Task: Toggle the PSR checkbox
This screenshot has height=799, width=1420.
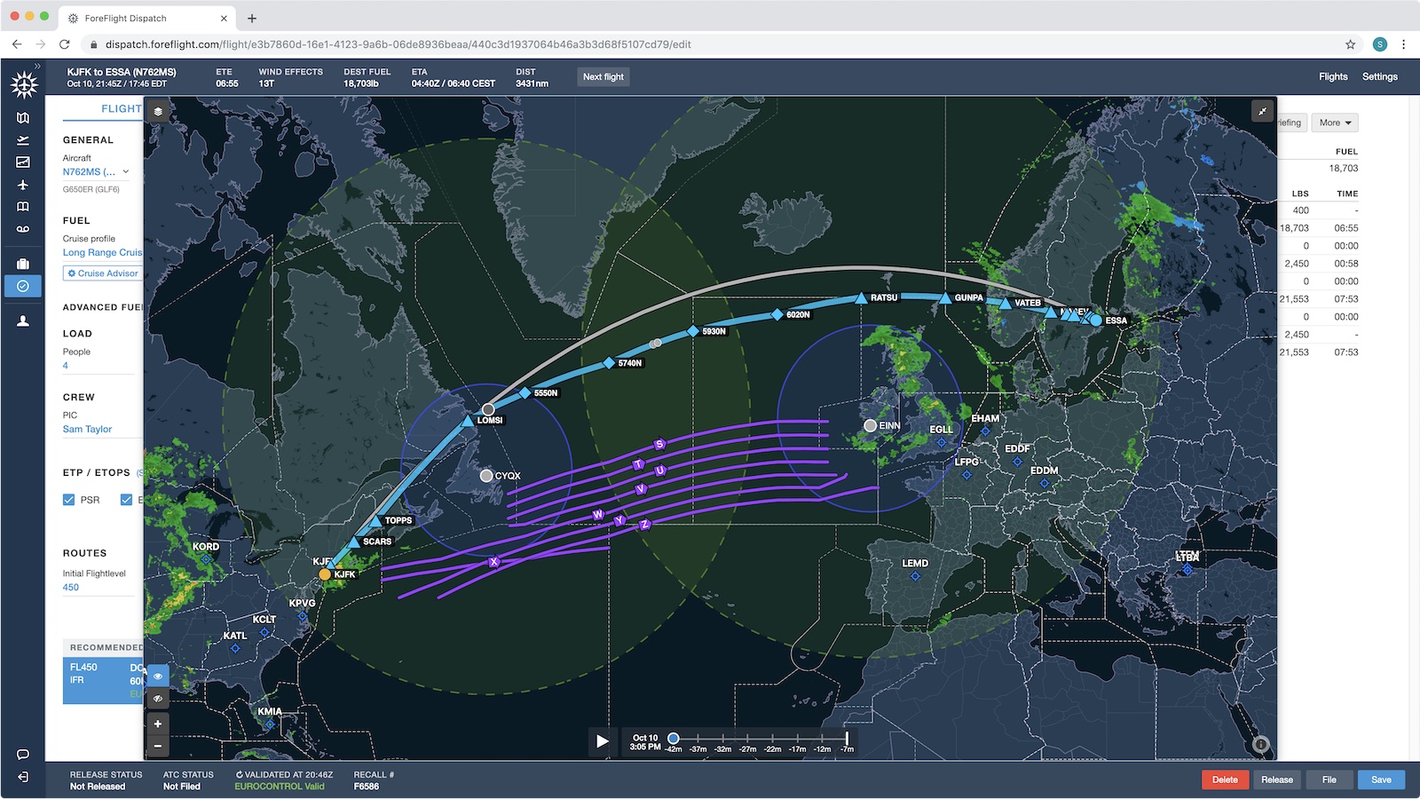Action: coord(68,500)
